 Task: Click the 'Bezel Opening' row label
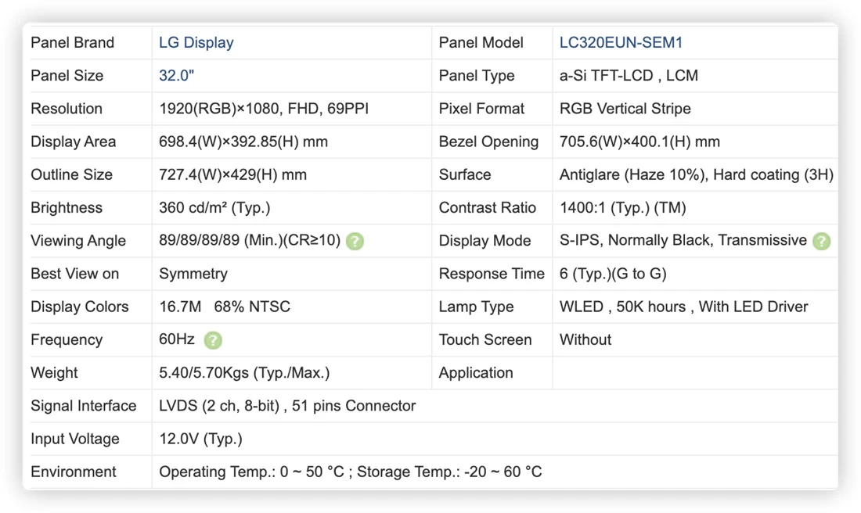point(488,142)
